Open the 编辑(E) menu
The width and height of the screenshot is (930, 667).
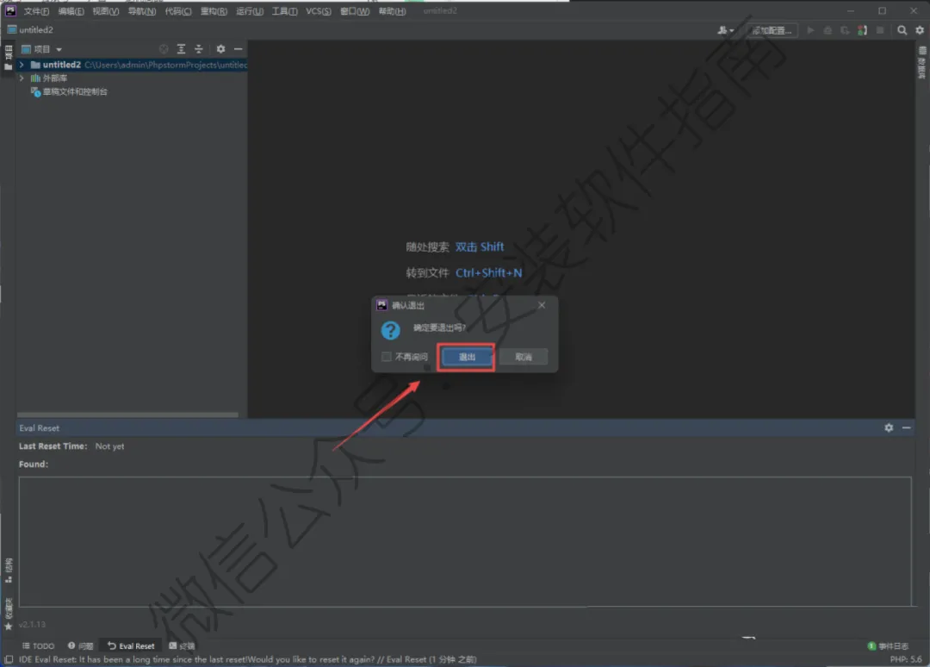point(71,11)
